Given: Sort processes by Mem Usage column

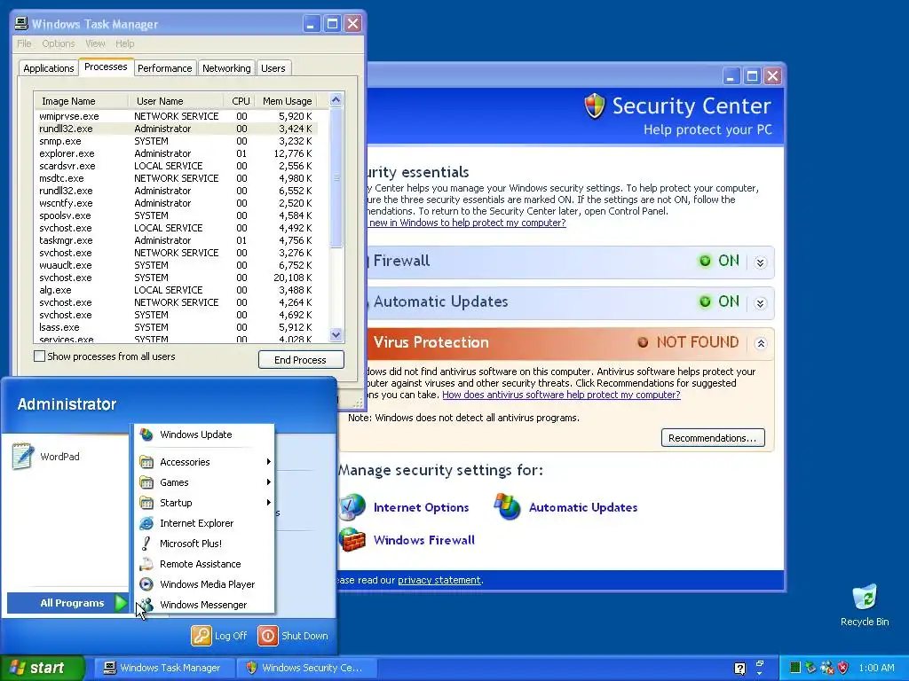Looking at the screenshot, I should (x=287, y=101).
